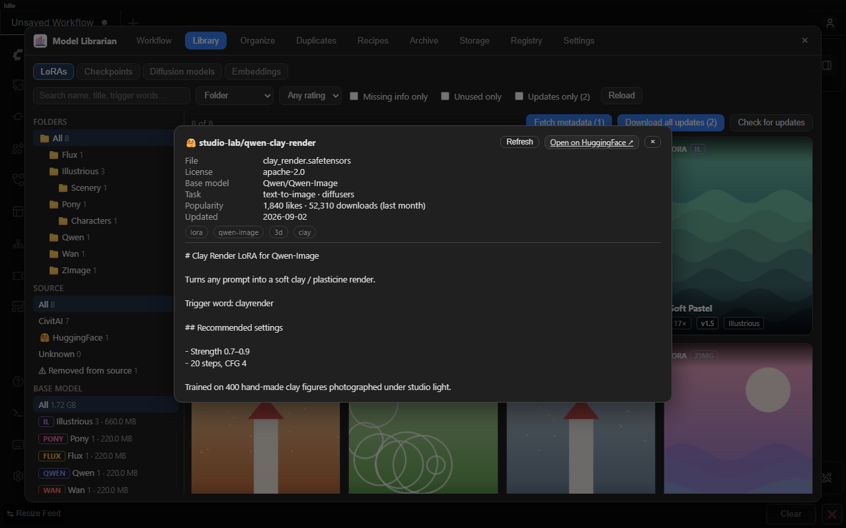Viewport: 846px width, 528px height.
Task: Open the Recipes tab
Action: 373,40
